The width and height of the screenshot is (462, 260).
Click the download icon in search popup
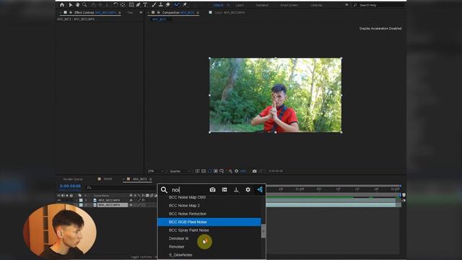(x=236, y=190)
